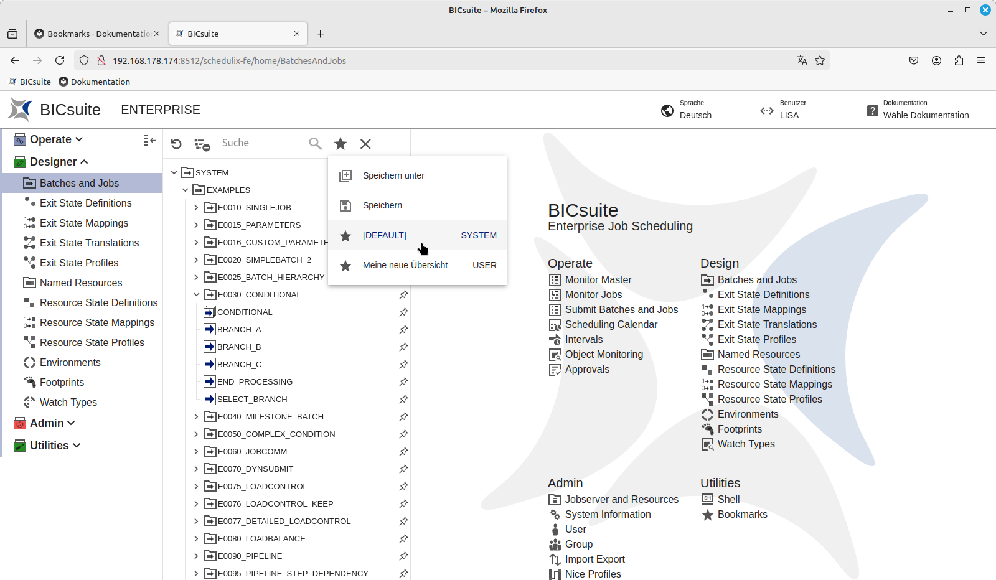This screenshot has width=996, height=580.
Task: Click the bookmarks star toolbar icon
Action: [341, 144]
